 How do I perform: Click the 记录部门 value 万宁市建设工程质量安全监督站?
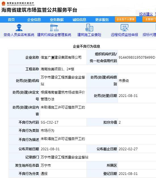click(x=65, y=157)
